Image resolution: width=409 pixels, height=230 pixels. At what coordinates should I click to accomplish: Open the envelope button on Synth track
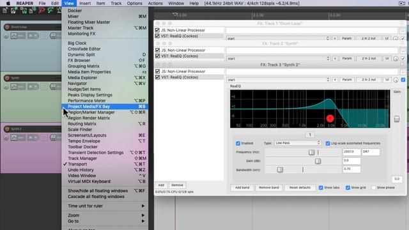[x=14, y=87]
